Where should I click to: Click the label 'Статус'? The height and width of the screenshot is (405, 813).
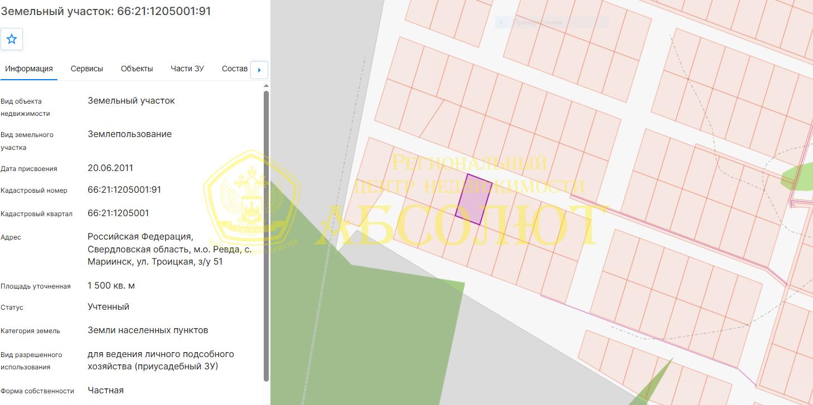click(12, 308)
